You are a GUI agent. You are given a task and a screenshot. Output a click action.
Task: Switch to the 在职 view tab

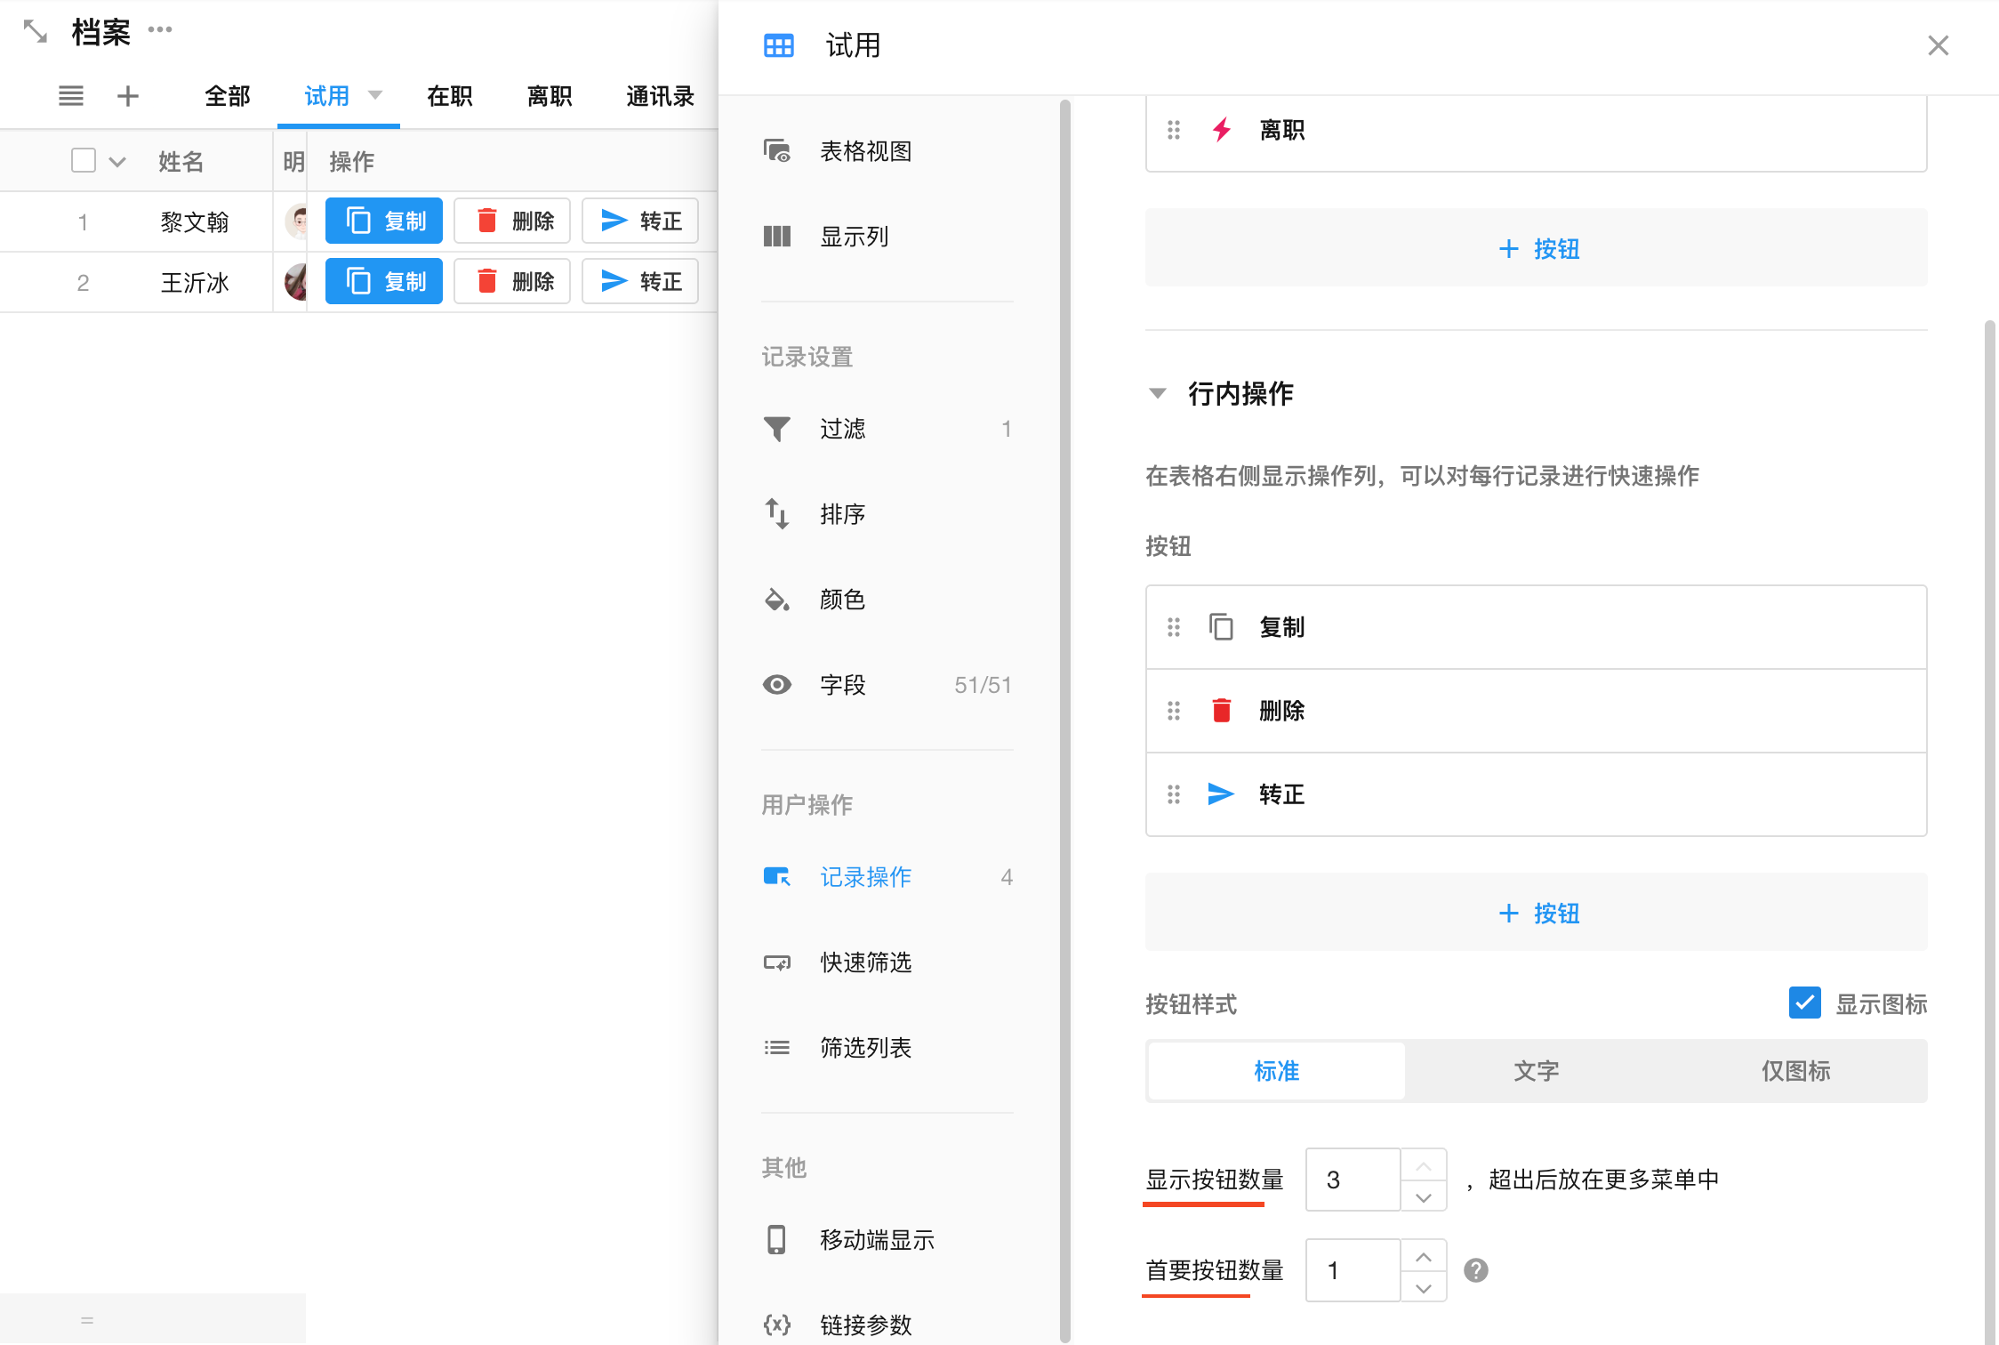450,96
